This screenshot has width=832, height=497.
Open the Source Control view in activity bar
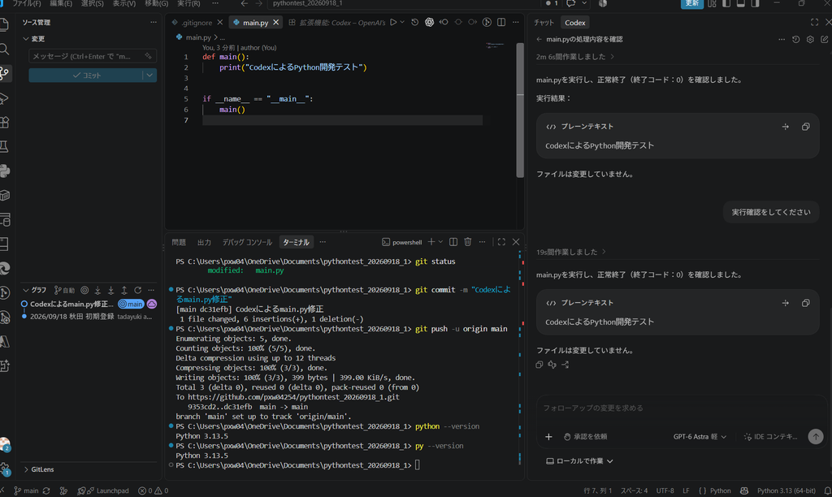pyautogui.click(x=5, y=73)
